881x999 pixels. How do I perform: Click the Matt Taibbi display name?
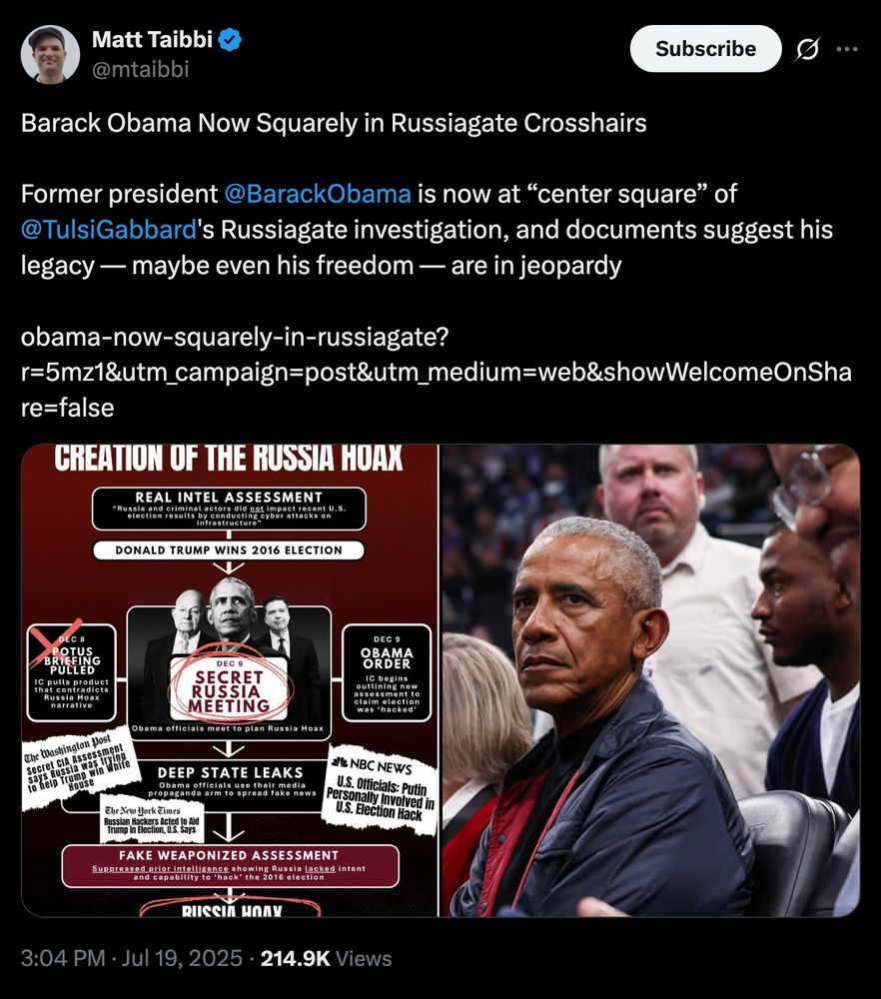[152, 40]
